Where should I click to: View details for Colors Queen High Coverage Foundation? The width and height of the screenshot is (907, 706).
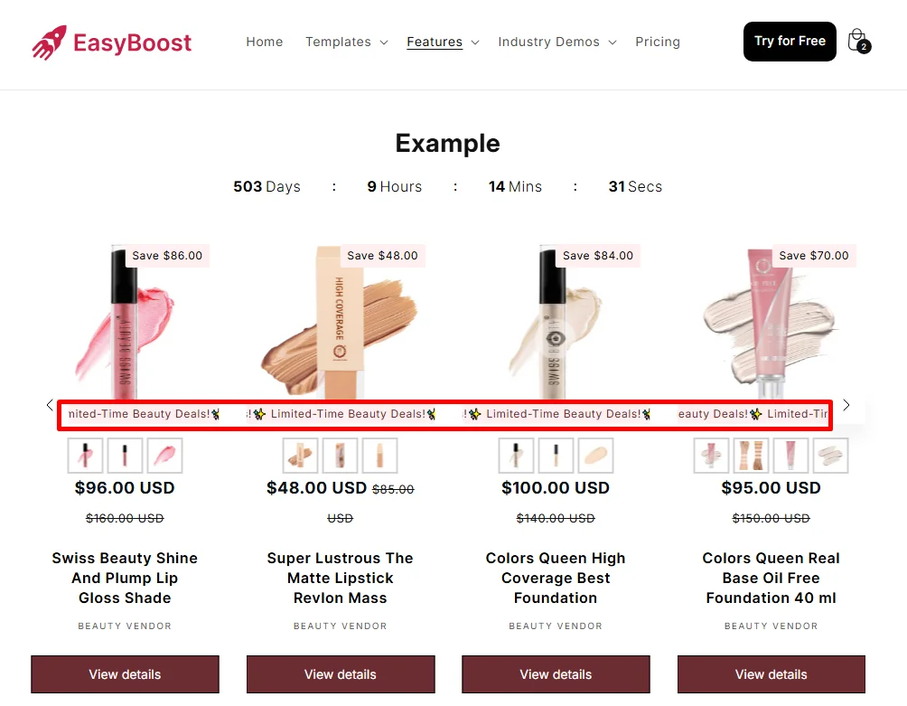click(556, 674)
